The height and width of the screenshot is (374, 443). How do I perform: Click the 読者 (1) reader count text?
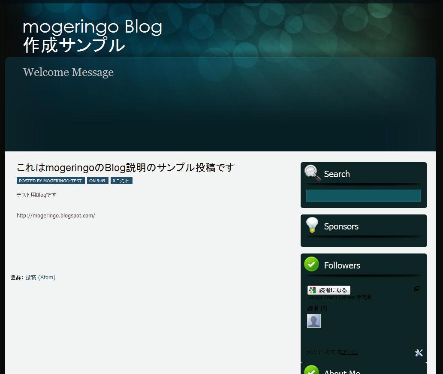317,308
